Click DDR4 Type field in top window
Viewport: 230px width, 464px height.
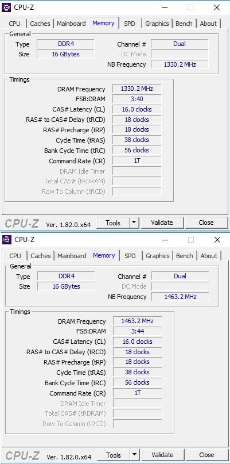coord(65,44)
